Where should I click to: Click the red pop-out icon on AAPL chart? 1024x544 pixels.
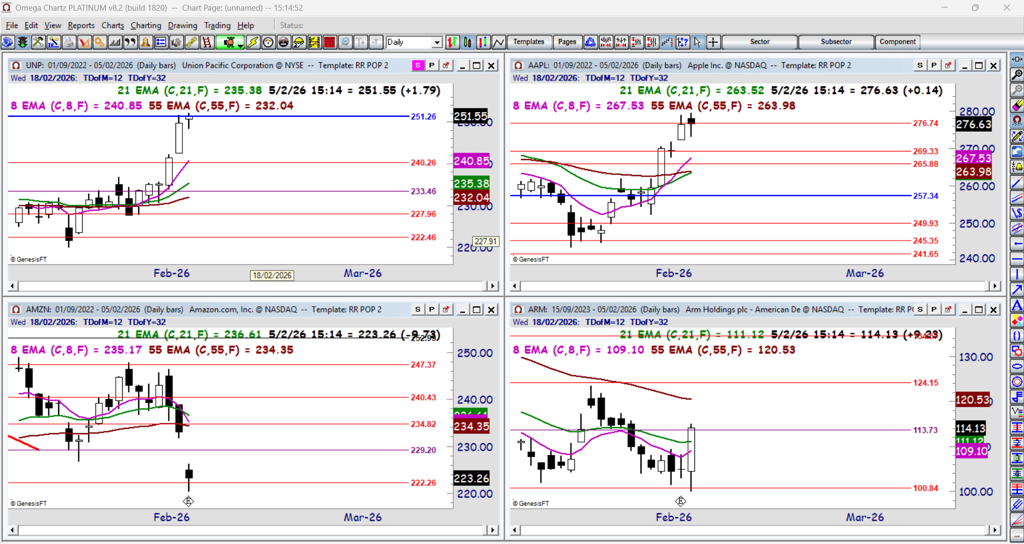click(948, 66)
